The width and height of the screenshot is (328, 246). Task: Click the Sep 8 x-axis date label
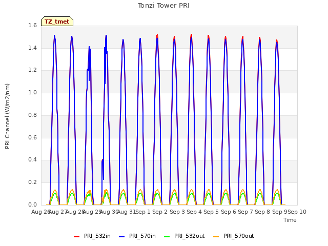tap(262, 212)
